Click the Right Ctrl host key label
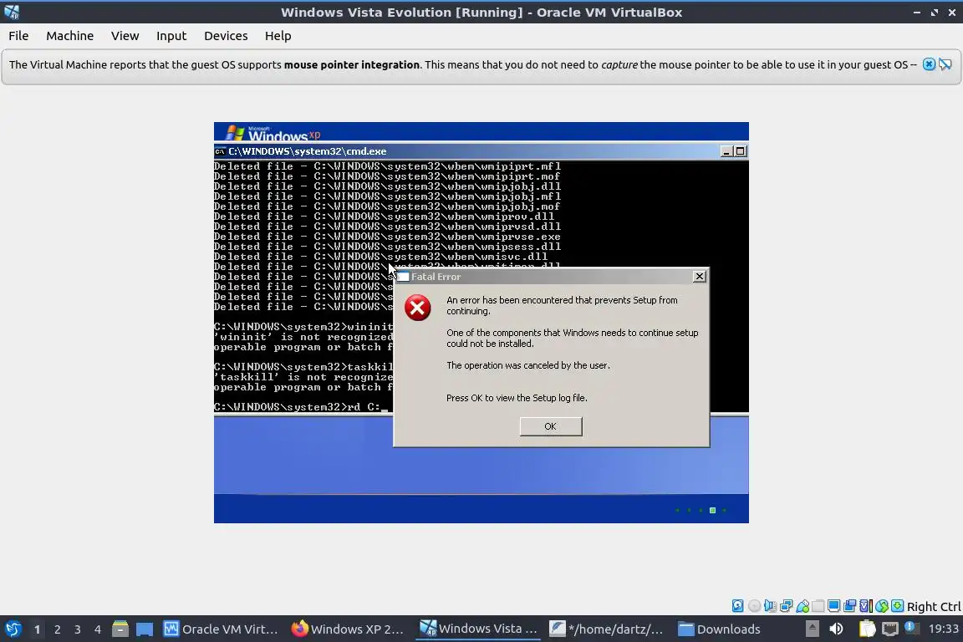This screenshot has width=963, height=642. (934, 606)
